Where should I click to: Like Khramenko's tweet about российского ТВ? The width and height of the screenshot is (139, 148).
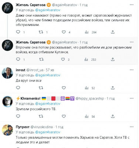[x=64, y=116]
